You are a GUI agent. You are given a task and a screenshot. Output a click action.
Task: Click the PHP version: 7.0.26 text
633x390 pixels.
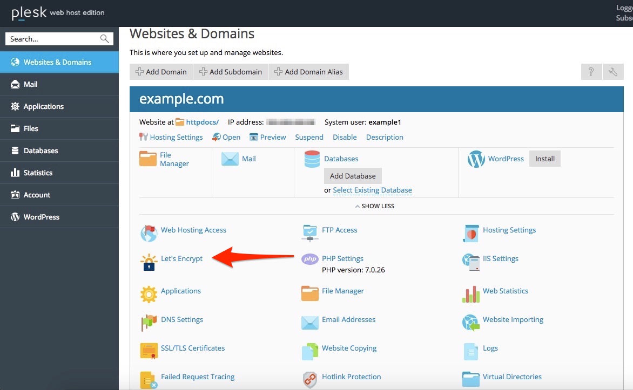click(x=353, y=270)
